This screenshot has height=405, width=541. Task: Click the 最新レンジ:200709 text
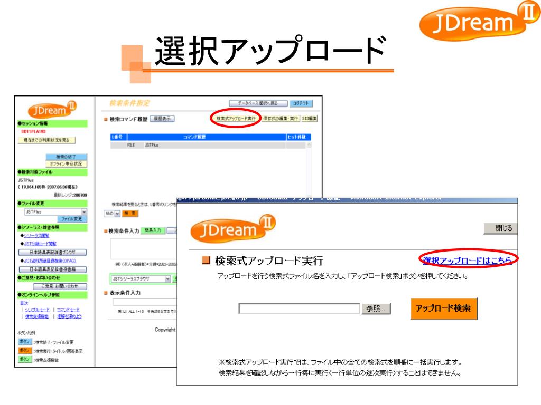coord(70,195)
